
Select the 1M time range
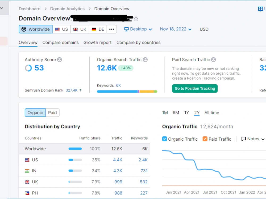click(x=165, y=113)
